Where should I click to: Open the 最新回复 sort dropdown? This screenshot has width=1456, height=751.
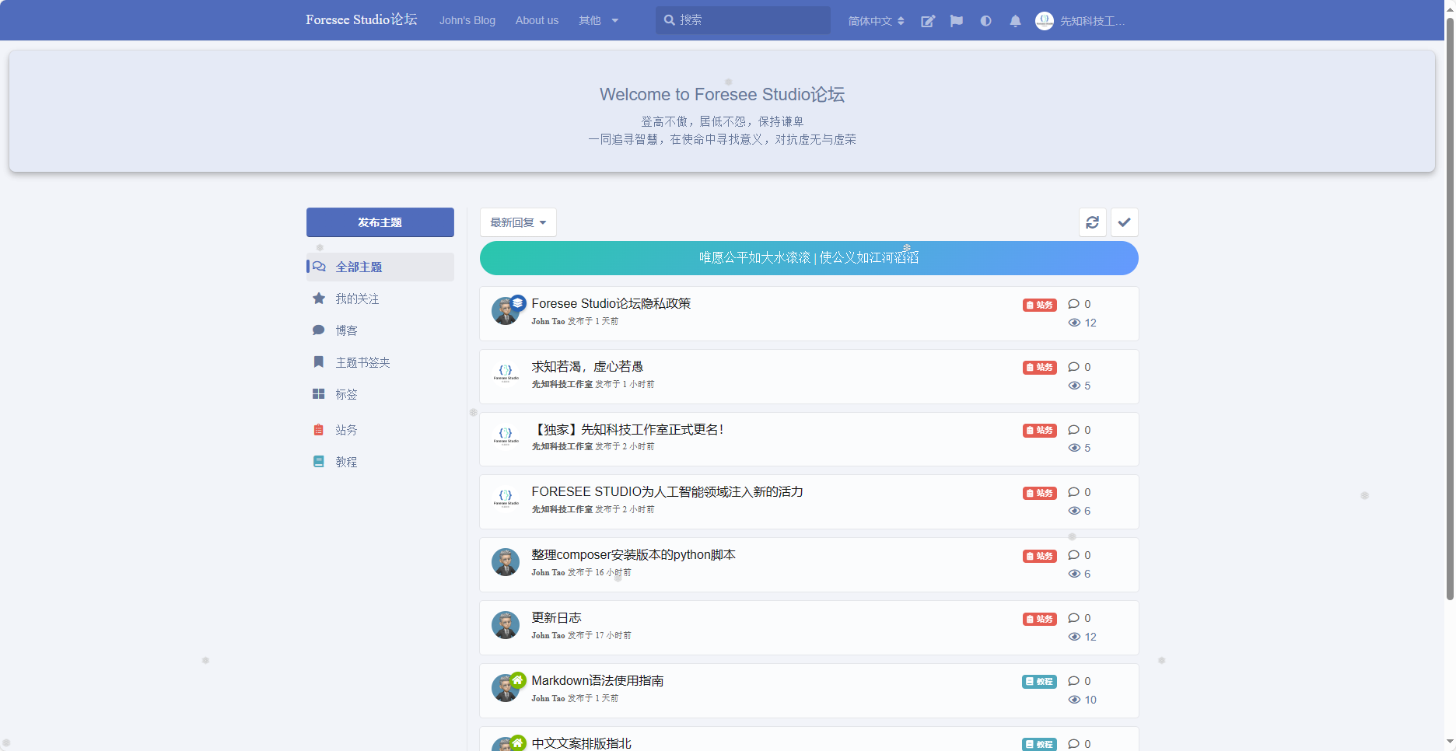point(518,222)
